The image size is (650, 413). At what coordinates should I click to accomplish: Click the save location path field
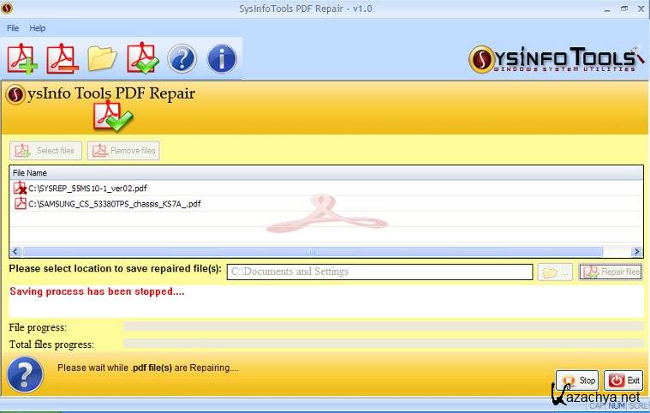pyautogui.click(x=379, y=272)
